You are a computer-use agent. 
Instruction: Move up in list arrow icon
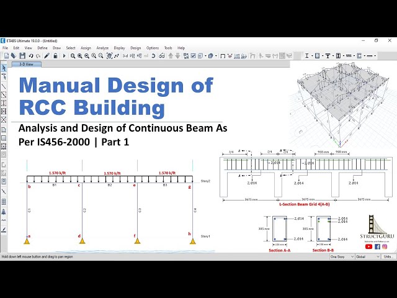(x=171, y=56)
